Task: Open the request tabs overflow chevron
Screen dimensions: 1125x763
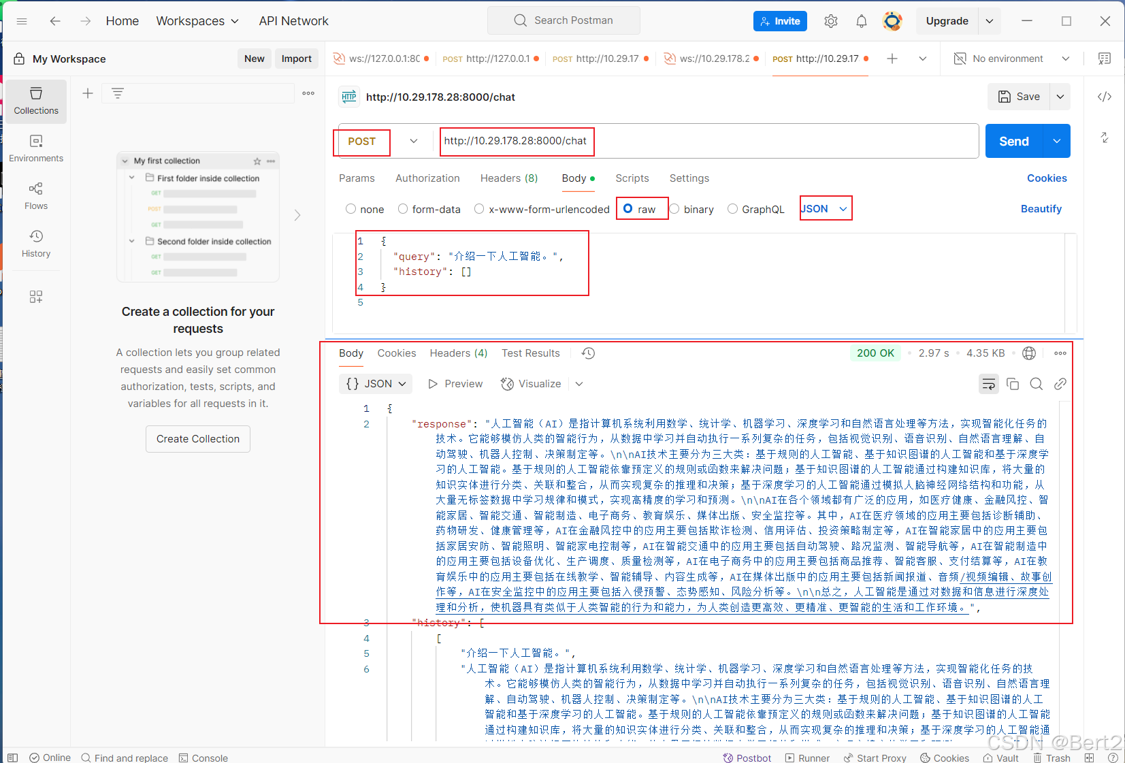Action: point(923,59)
